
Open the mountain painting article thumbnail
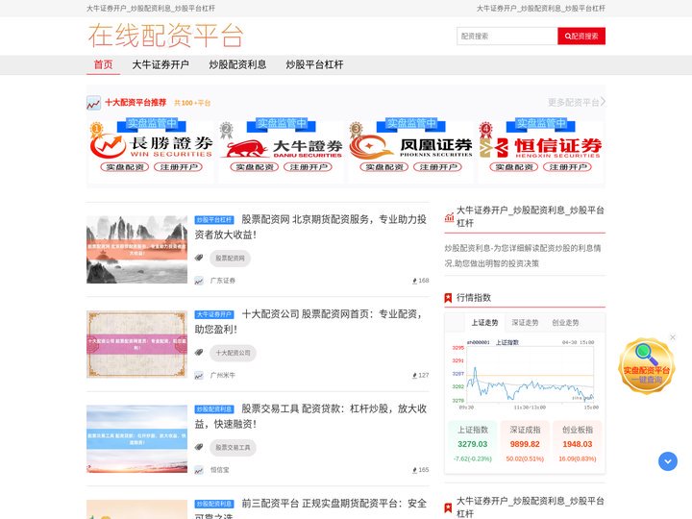point(136,249)
